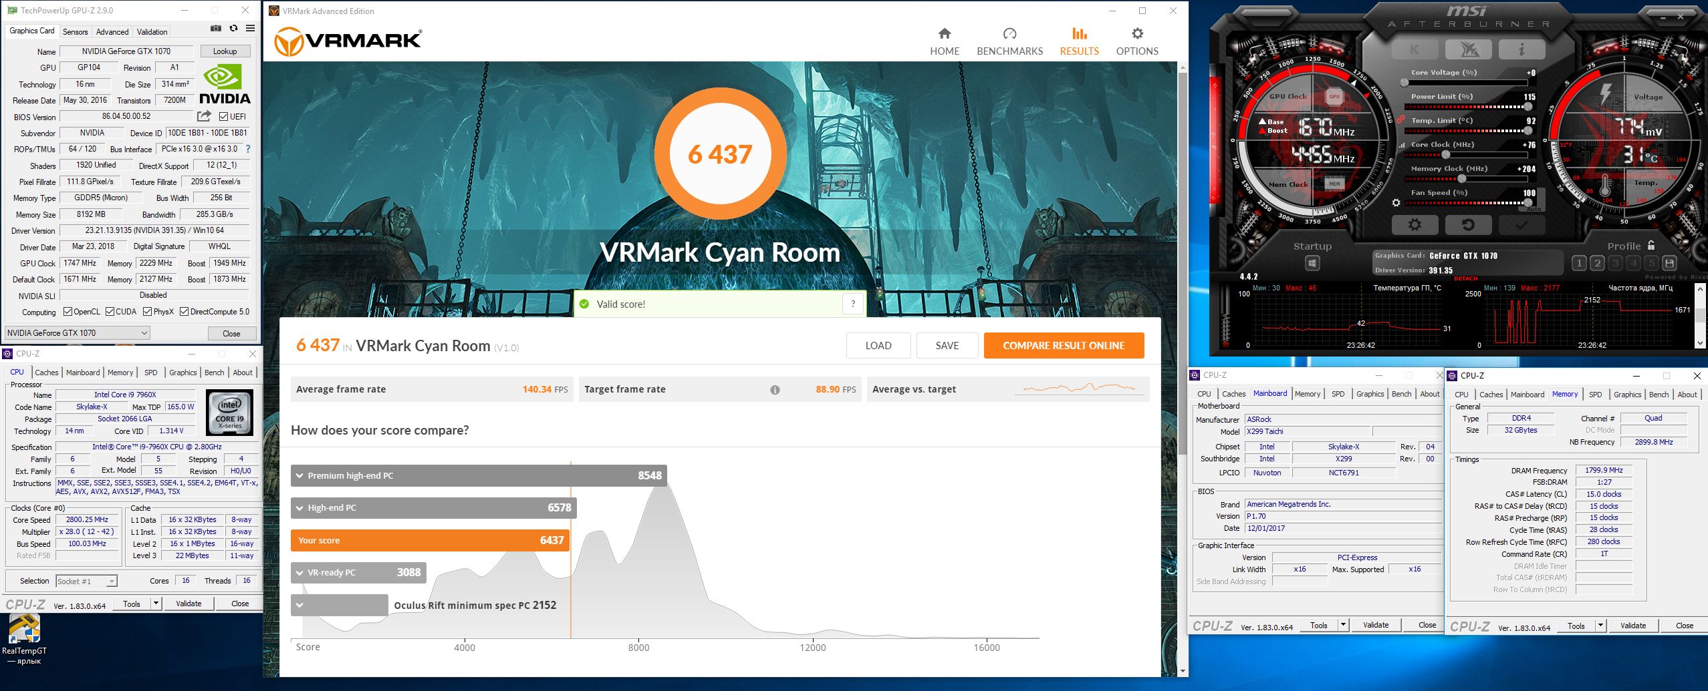Open Tools dropdown arrow in Memory CPU-Z

[x=1600, y=626]
